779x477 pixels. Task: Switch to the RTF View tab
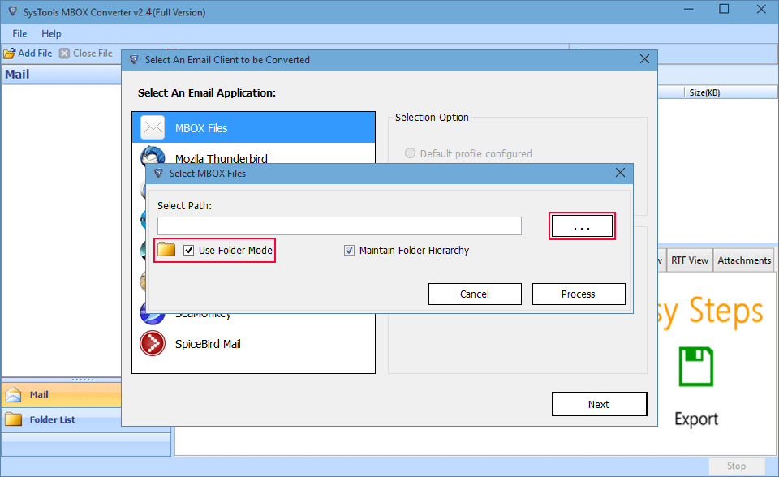[x=689, y=260]
